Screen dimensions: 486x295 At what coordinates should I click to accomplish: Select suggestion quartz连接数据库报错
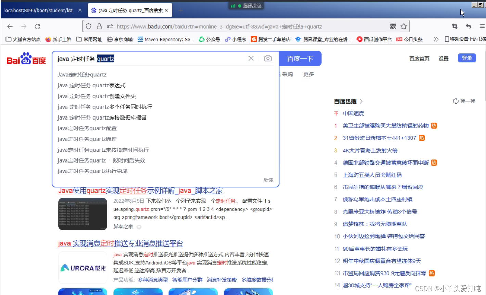pos(102,117)
